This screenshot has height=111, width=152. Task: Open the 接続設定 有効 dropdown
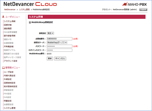point(50,33)
